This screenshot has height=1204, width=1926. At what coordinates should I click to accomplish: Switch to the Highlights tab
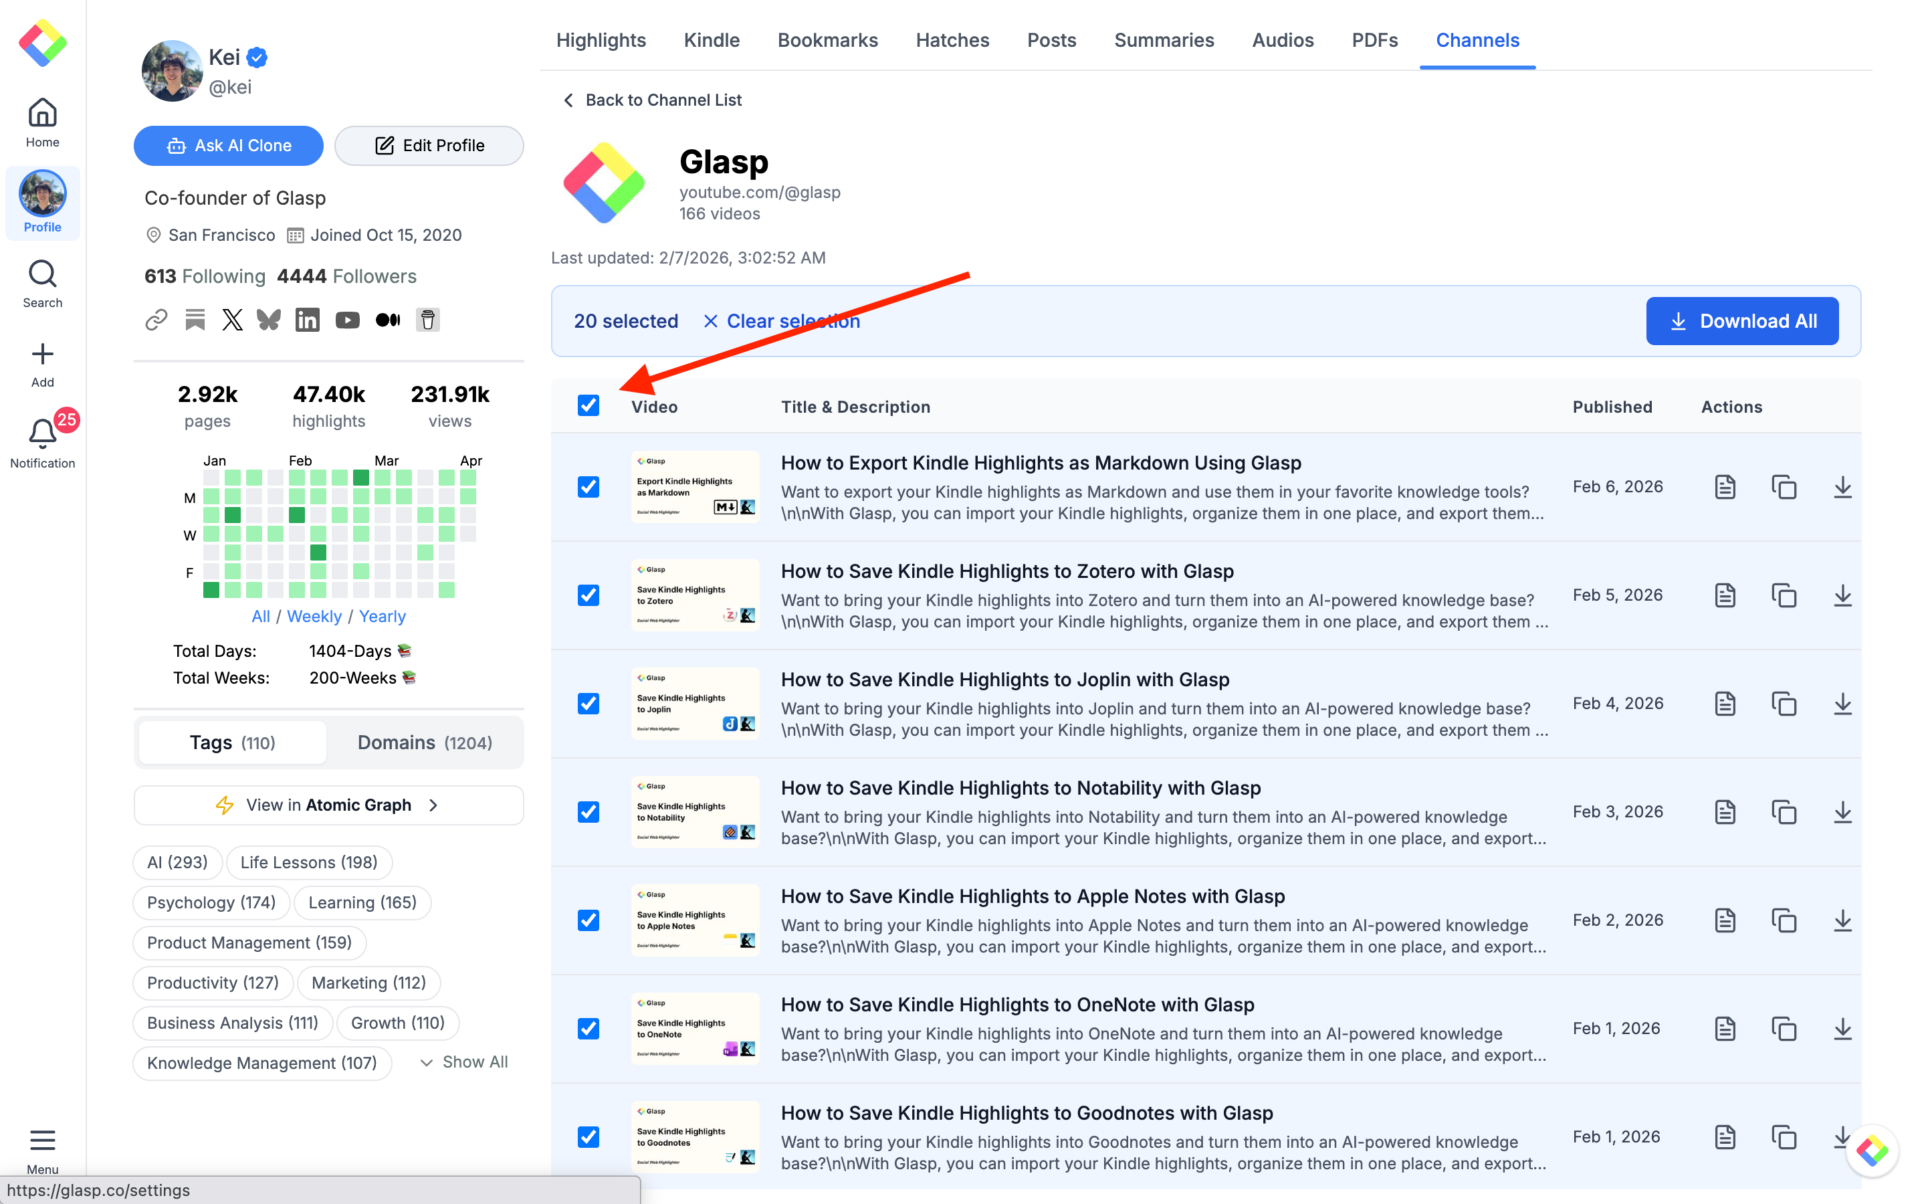click(601, 41)
